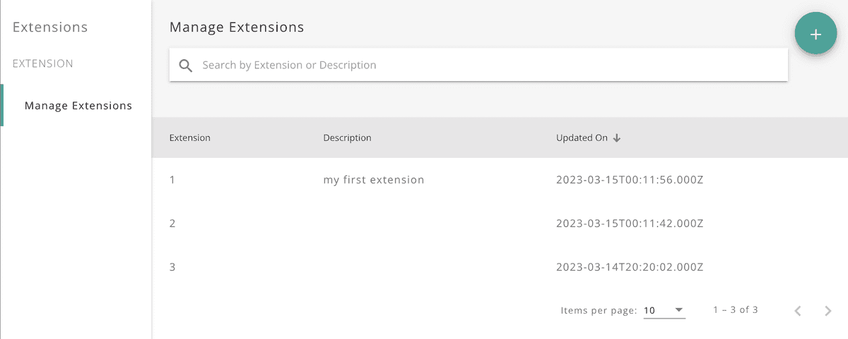
Task: Click the "1 – 3 of 3" range label
Action: pyautogui.click(x=736, y=310)
